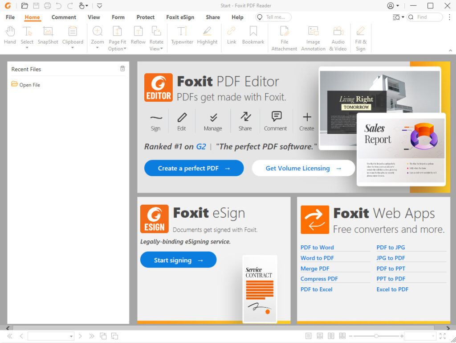This screenshot has width=456, height=343.
Task: Click the Tell me search field
Action: coord(273,17)
